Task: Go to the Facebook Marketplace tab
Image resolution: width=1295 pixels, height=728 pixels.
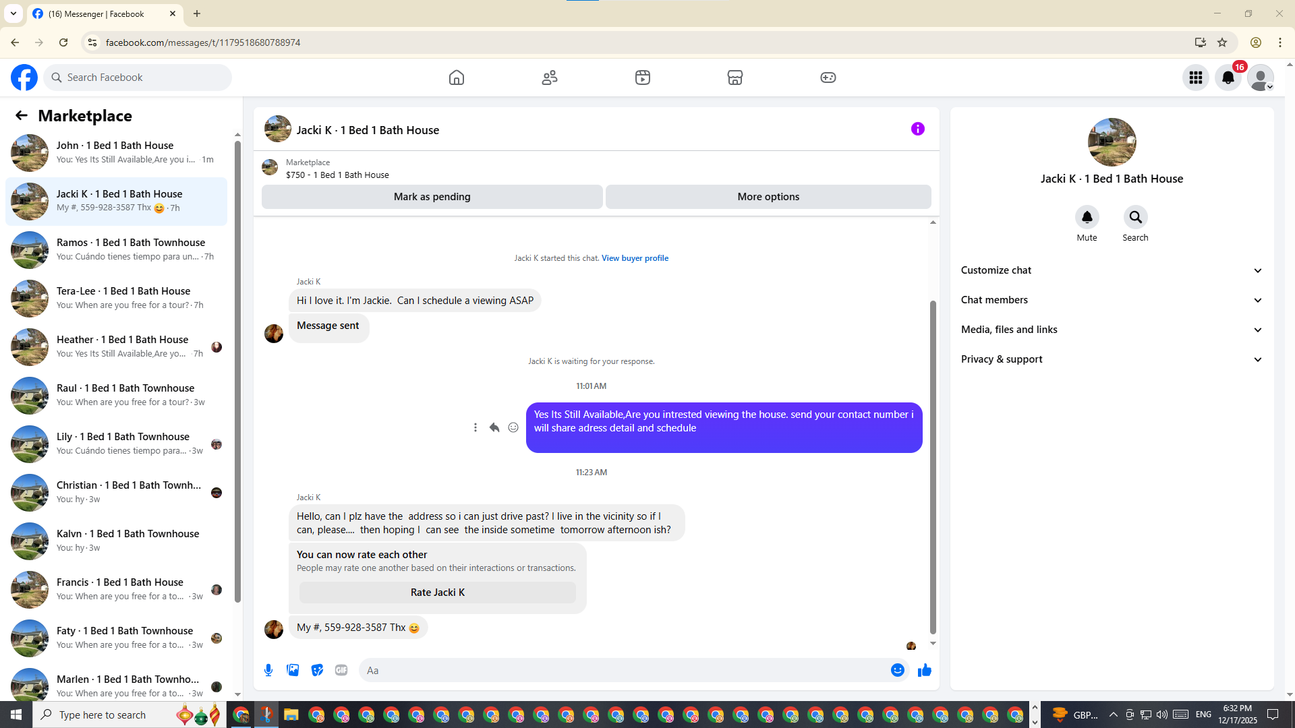Action: point(735,78)
